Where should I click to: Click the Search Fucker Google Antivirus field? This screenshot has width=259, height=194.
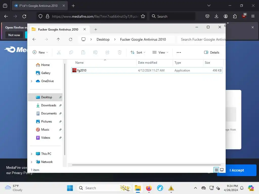point(202,39)
